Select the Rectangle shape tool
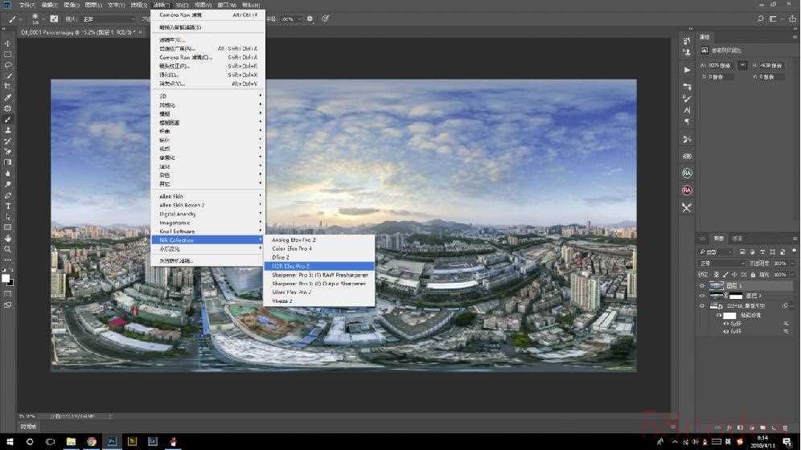 point(8,227)
